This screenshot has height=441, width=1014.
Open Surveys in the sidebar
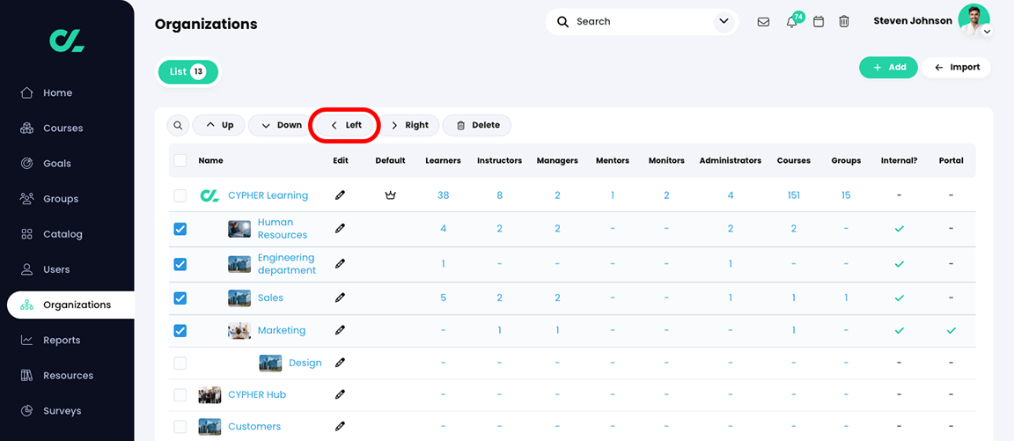(x=62, y=410)
